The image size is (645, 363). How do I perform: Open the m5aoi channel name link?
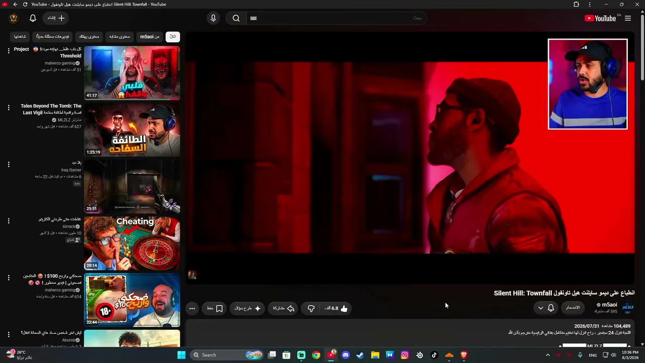pyautogui.click(x=609, y=305)
